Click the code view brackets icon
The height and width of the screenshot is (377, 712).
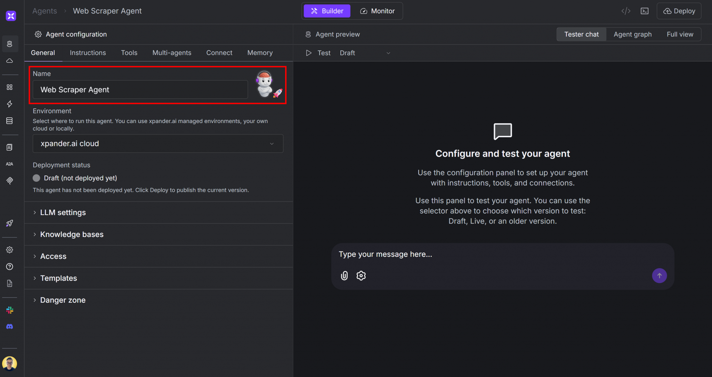[626, 11]
